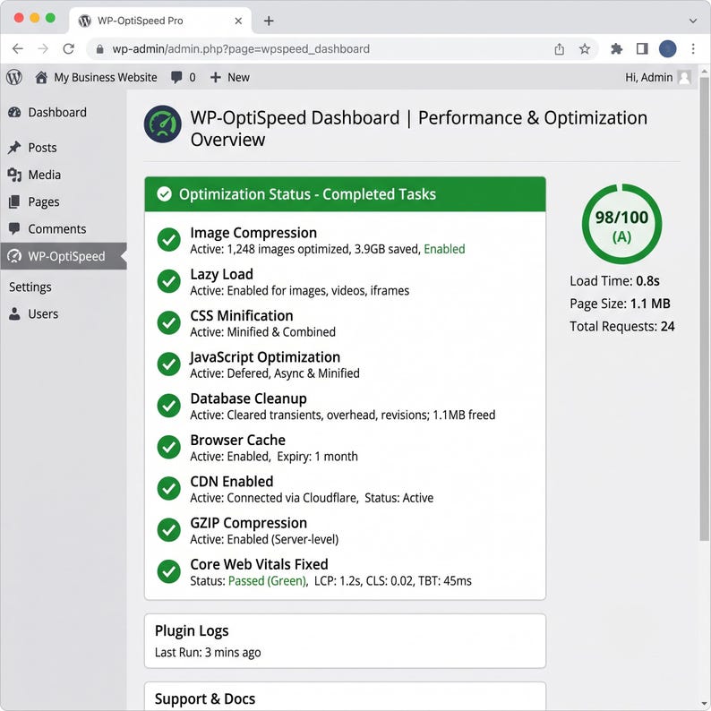This screenshot has width=711, height=711.
Task: Close the WP-OptiSpeed Pro tab
Action: [238, 21]
